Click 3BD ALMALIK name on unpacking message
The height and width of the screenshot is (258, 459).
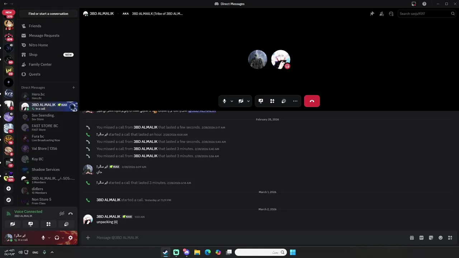coord(108,216)
